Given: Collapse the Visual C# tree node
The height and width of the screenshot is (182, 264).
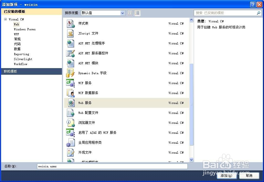Looking at the screenshot, I should [5, 19].
